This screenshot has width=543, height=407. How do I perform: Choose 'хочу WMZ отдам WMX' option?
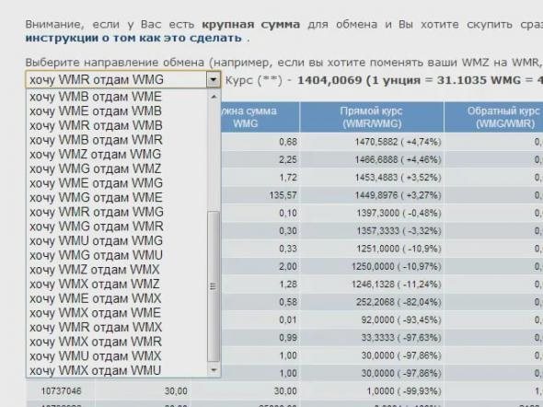117,270
